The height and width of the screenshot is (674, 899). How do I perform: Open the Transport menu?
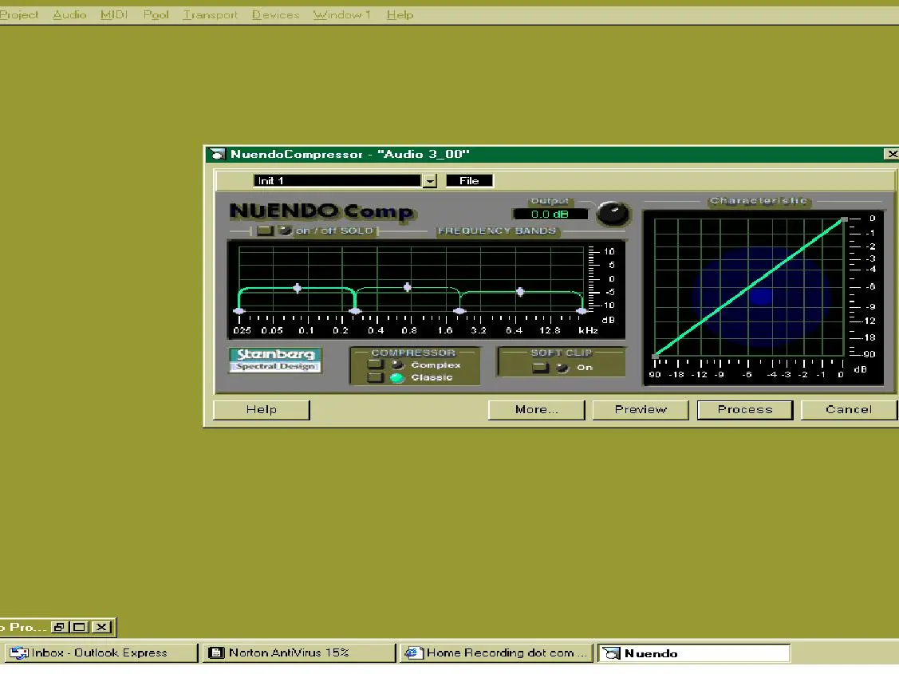[210, 15]
